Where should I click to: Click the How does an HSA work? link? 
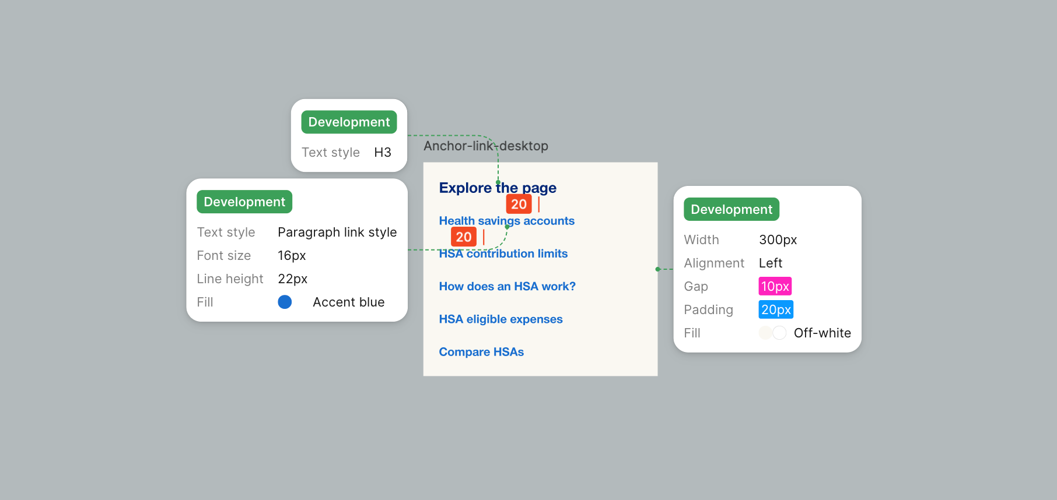tap(507, 287)
